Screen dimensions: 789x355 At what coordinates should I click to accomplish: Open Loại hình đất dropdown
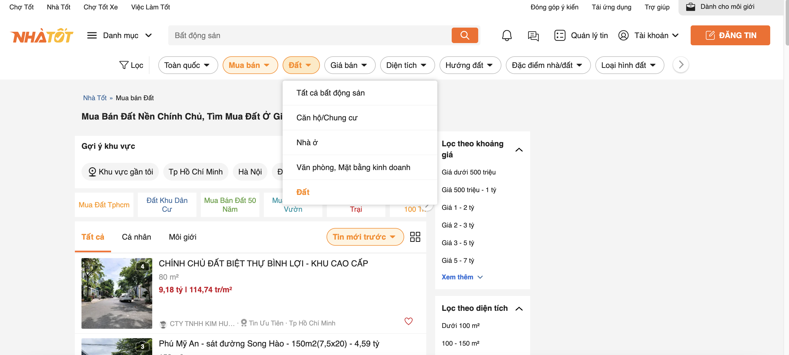click(629, 65)
